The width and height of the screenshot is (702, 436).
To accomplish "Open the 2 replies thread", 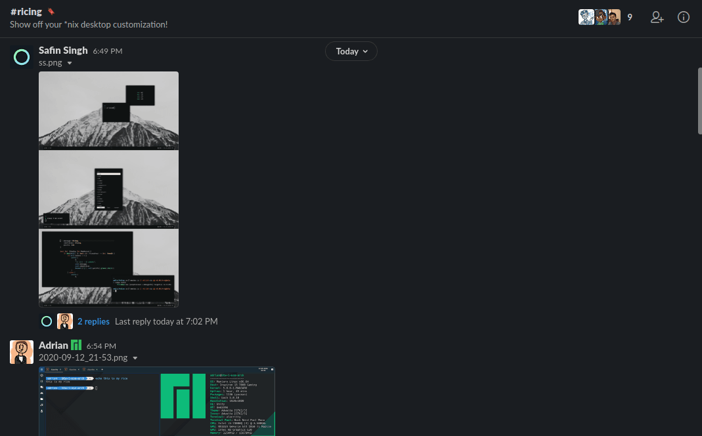I will 93,321.
